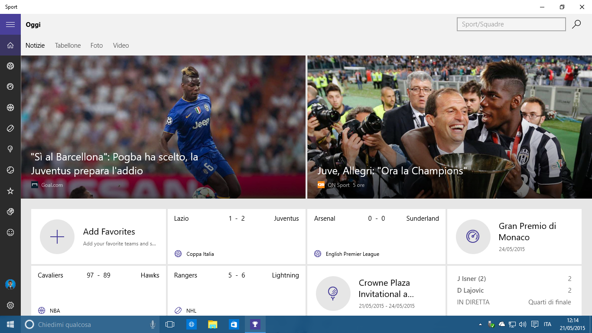Image resolution: width=592 pixels, height=333 pixels.
Task: Click the "English Premier League" label
Action: tap(352, 254)
